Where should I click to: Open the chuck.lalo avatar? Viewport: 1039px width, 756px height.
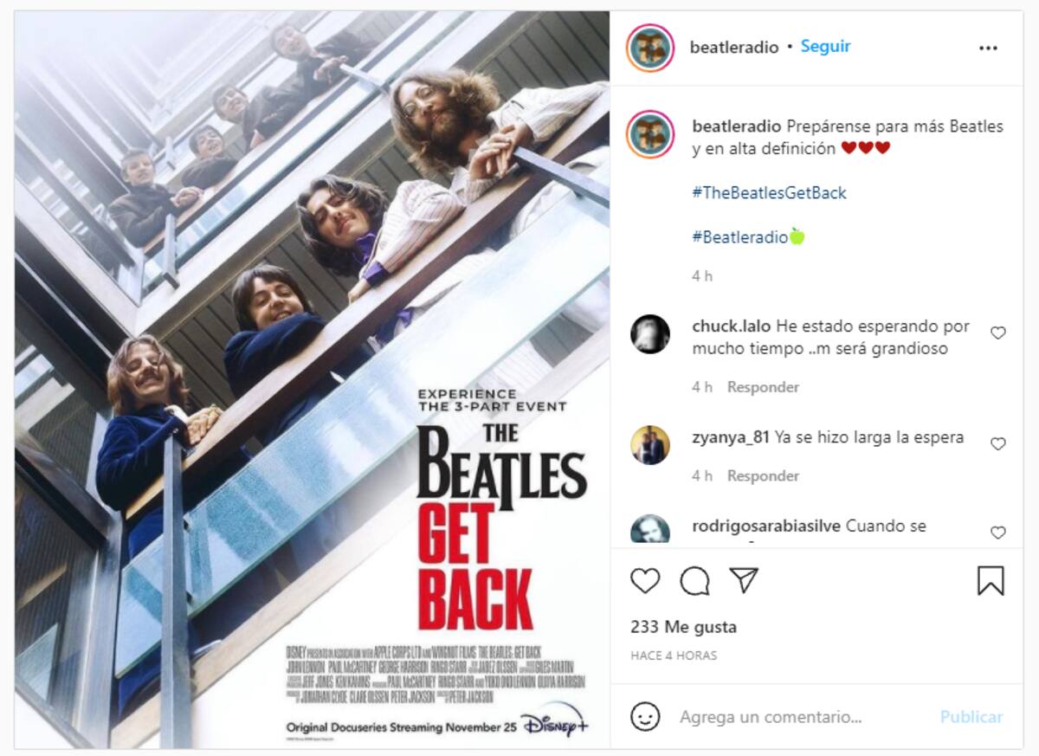650,333
